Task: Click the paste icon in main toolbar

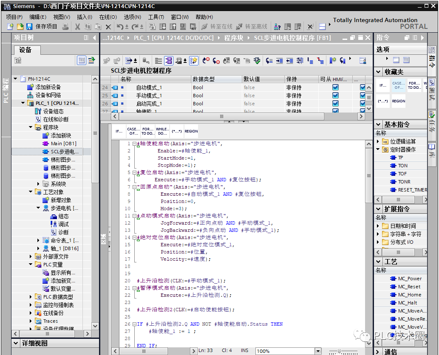Action: pyautogui.click(x=98, y=27)
